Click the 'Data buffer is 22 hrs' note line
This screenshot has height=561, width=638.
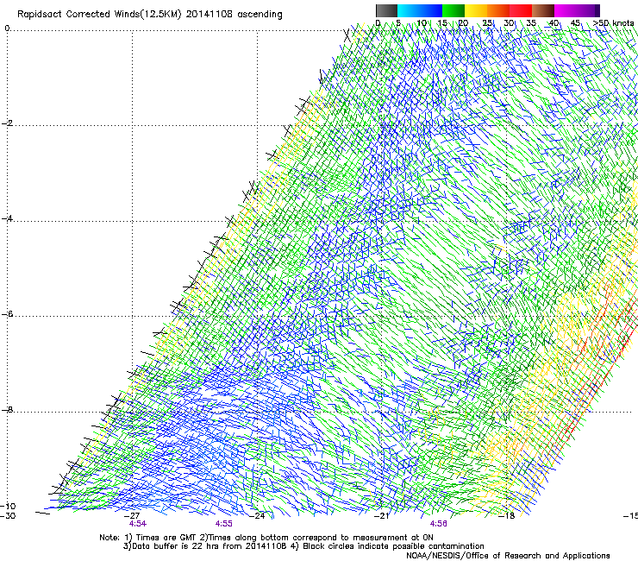tap(304, 546)
